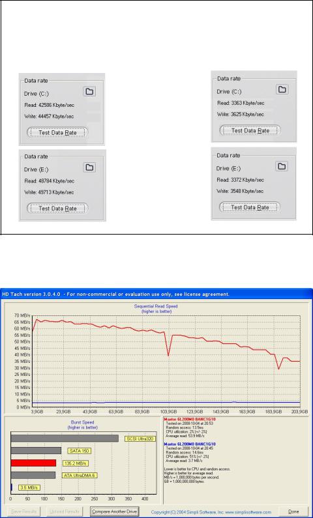Click the 136.2 MB/s yellow label
Screen dimensions: 313x518
[x=76, y=463]
